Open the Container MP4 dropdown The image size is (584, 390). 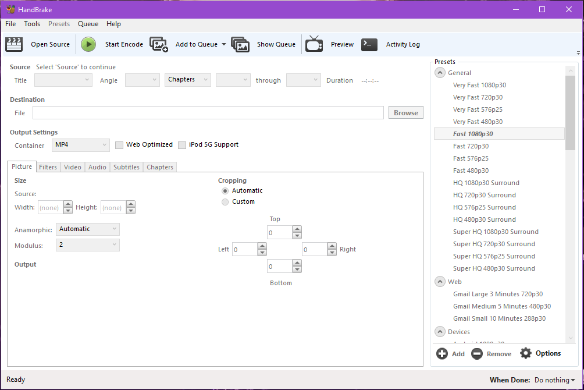(x=80, y=145)
